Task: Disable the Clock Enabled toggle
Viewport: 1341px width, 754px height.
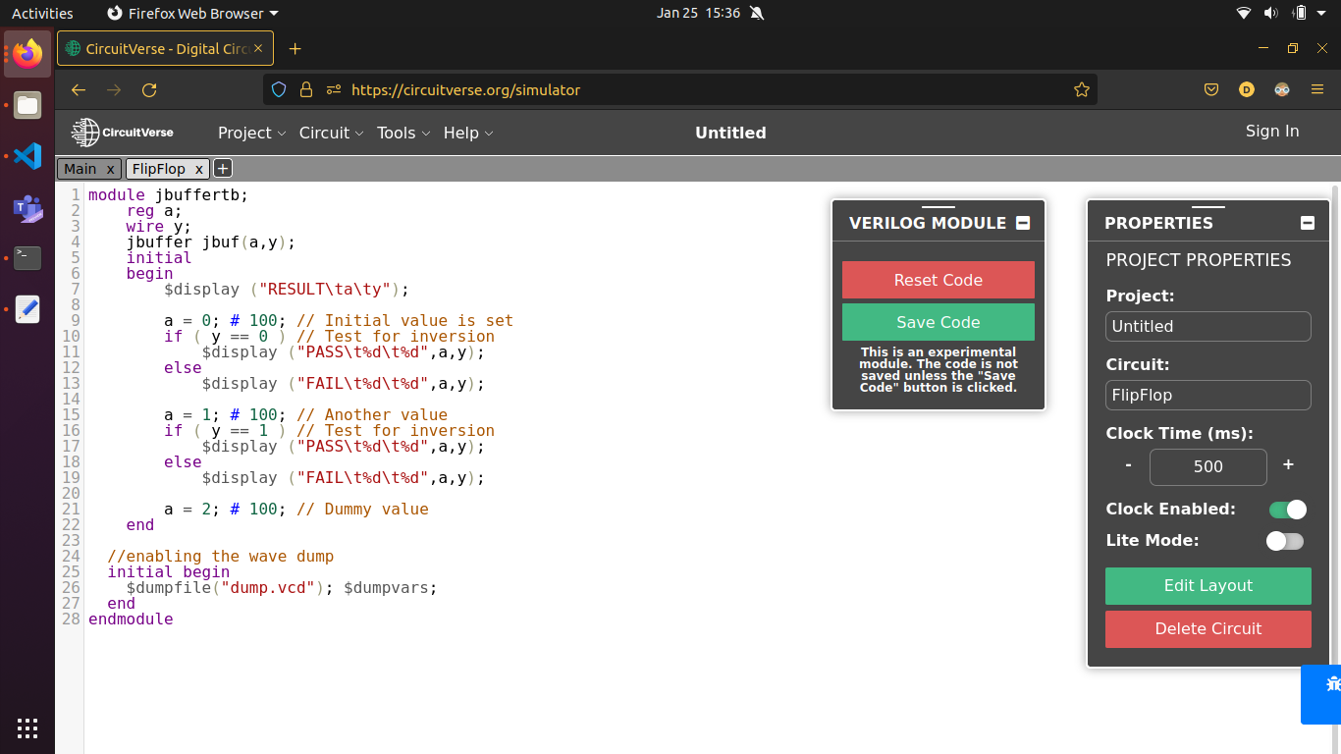Action: pyautogui.click(x=1286, y=510)
